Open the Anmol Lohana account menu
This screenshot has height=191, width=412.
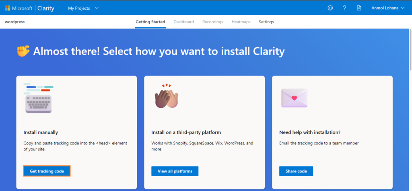(x=388, y=8)
